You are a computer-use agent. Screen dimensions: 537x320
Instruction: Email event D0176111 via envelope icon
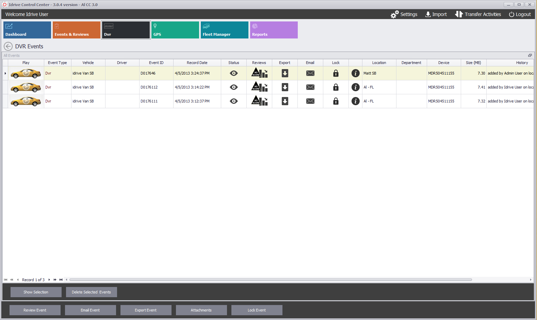coord(310,101)
